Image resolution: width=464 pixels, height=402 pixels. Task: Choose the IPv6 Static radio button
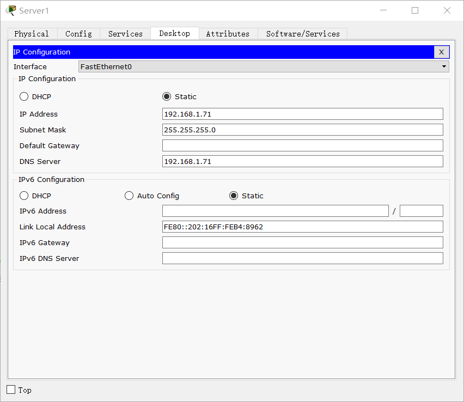234,196
